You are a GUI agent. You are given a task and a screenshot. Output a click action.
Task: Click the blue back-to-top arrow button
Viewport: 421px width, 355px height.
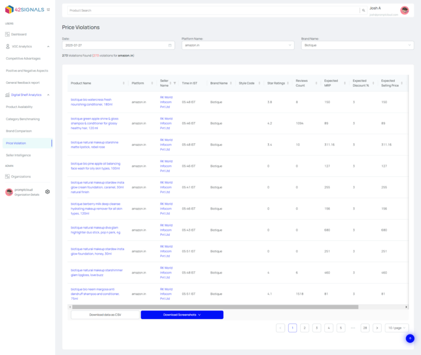pos(410,338)
